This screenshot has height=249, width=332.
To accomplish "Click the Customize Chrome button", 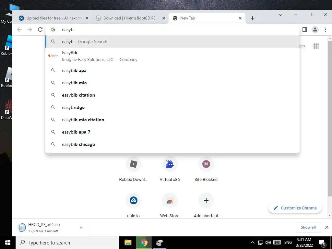I will tap(295, 208).
